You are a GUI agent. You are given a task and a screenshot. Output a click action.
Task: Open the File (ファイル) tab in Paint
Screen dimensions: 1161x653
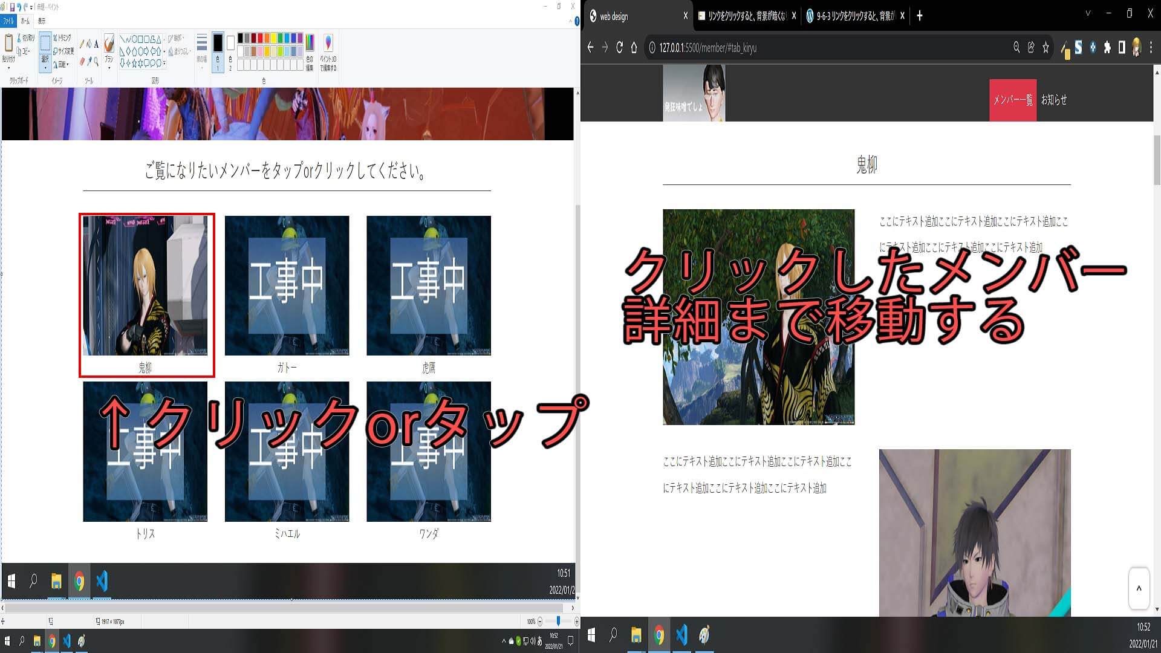(x=8, y=21)
